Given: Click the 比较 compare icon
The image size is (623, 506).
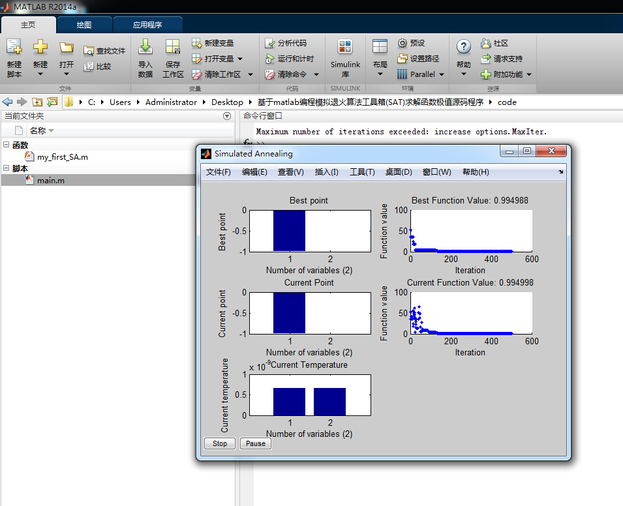Looking at the screenshot, I should pyautogui.click(x=88, y=67).
